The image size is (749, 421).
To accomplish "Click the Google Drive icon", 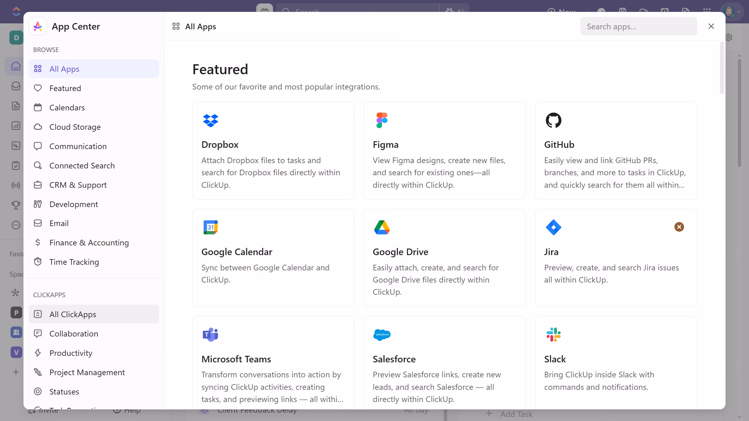I will (x=382, y=227).
